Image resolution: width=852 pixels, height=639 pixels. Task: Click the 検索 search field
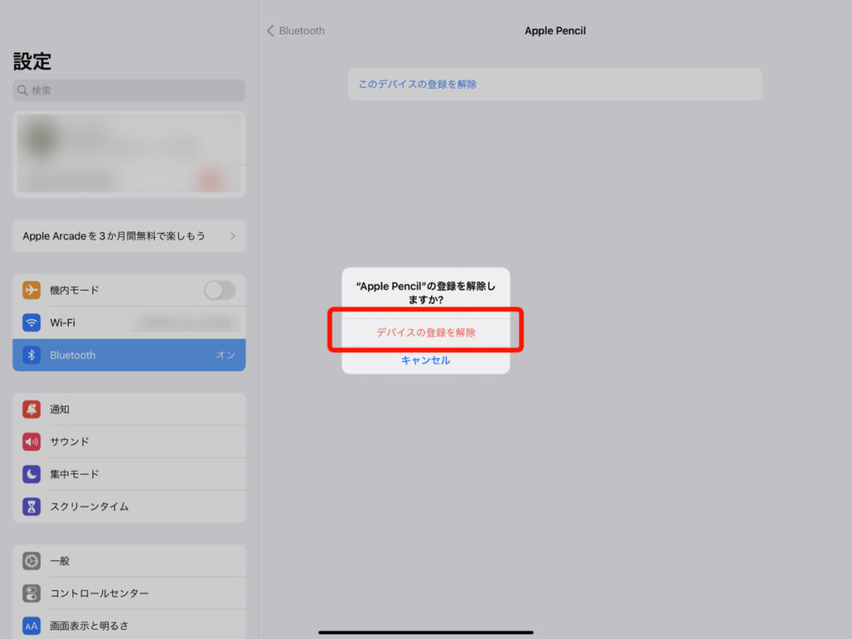129,91
